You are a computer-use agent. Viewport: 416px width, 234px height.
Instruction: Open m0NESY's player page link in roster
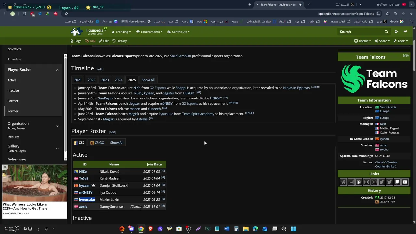click(x=86, y=192)
